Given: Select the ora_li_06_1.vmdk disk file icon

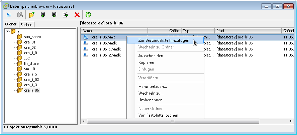Looking at the screenshot, I should tap(86, 49).
